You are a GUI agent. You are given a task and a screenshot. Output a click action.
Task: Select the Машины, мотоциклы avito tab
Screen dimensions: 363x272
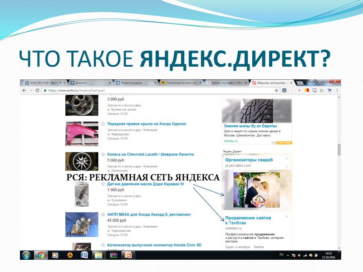click(272, 83)
